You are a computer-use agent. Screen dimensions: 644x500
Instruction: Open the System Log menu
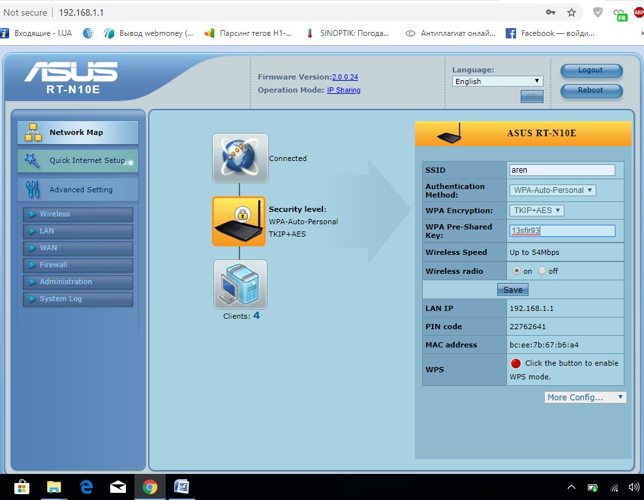(x=78, y=299)
